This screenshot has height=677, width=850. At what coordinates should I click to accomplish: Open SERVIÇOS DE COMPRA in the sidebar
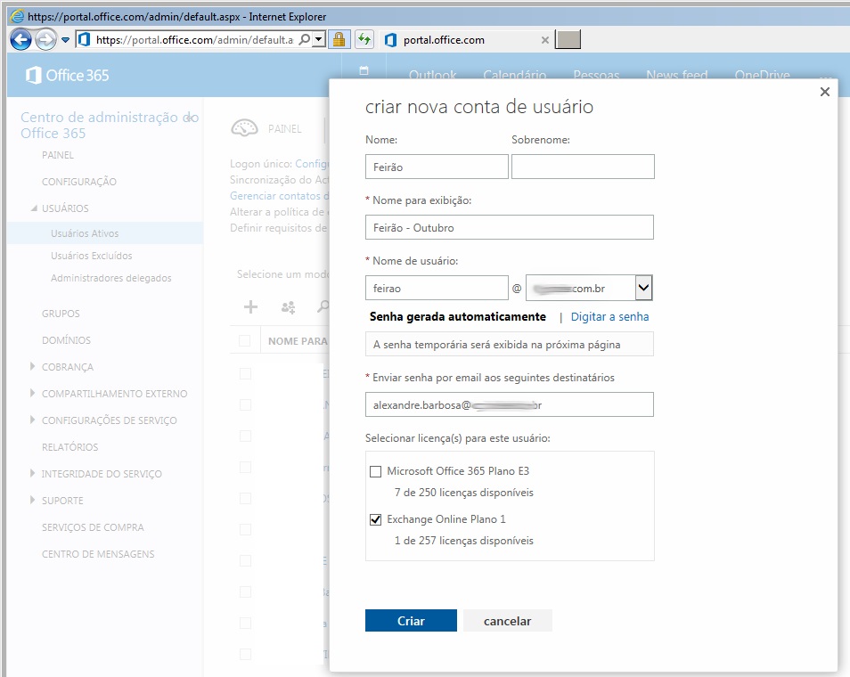[93, 527]
